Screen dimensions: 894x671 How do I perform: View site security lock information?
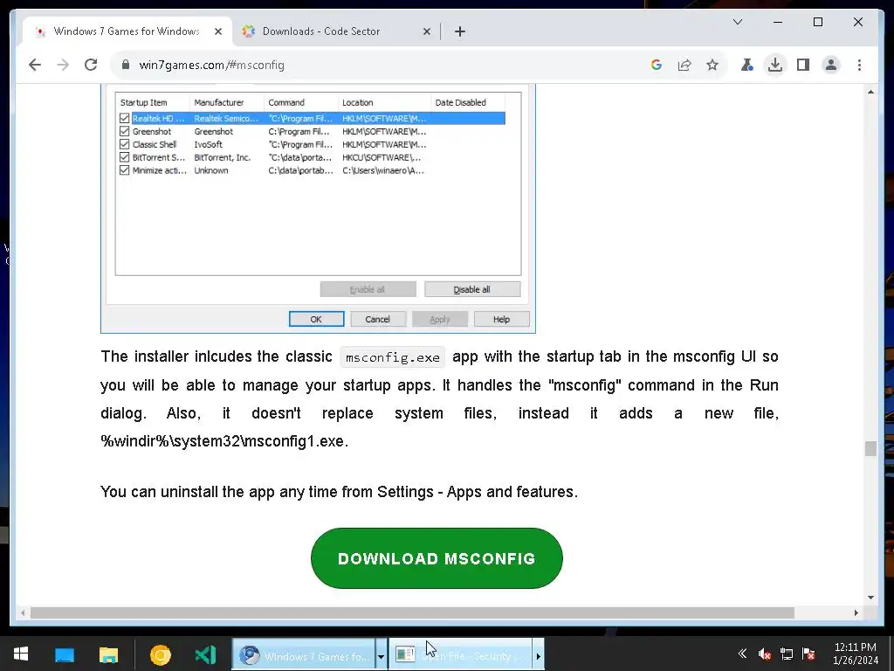[x=126, y=65]
